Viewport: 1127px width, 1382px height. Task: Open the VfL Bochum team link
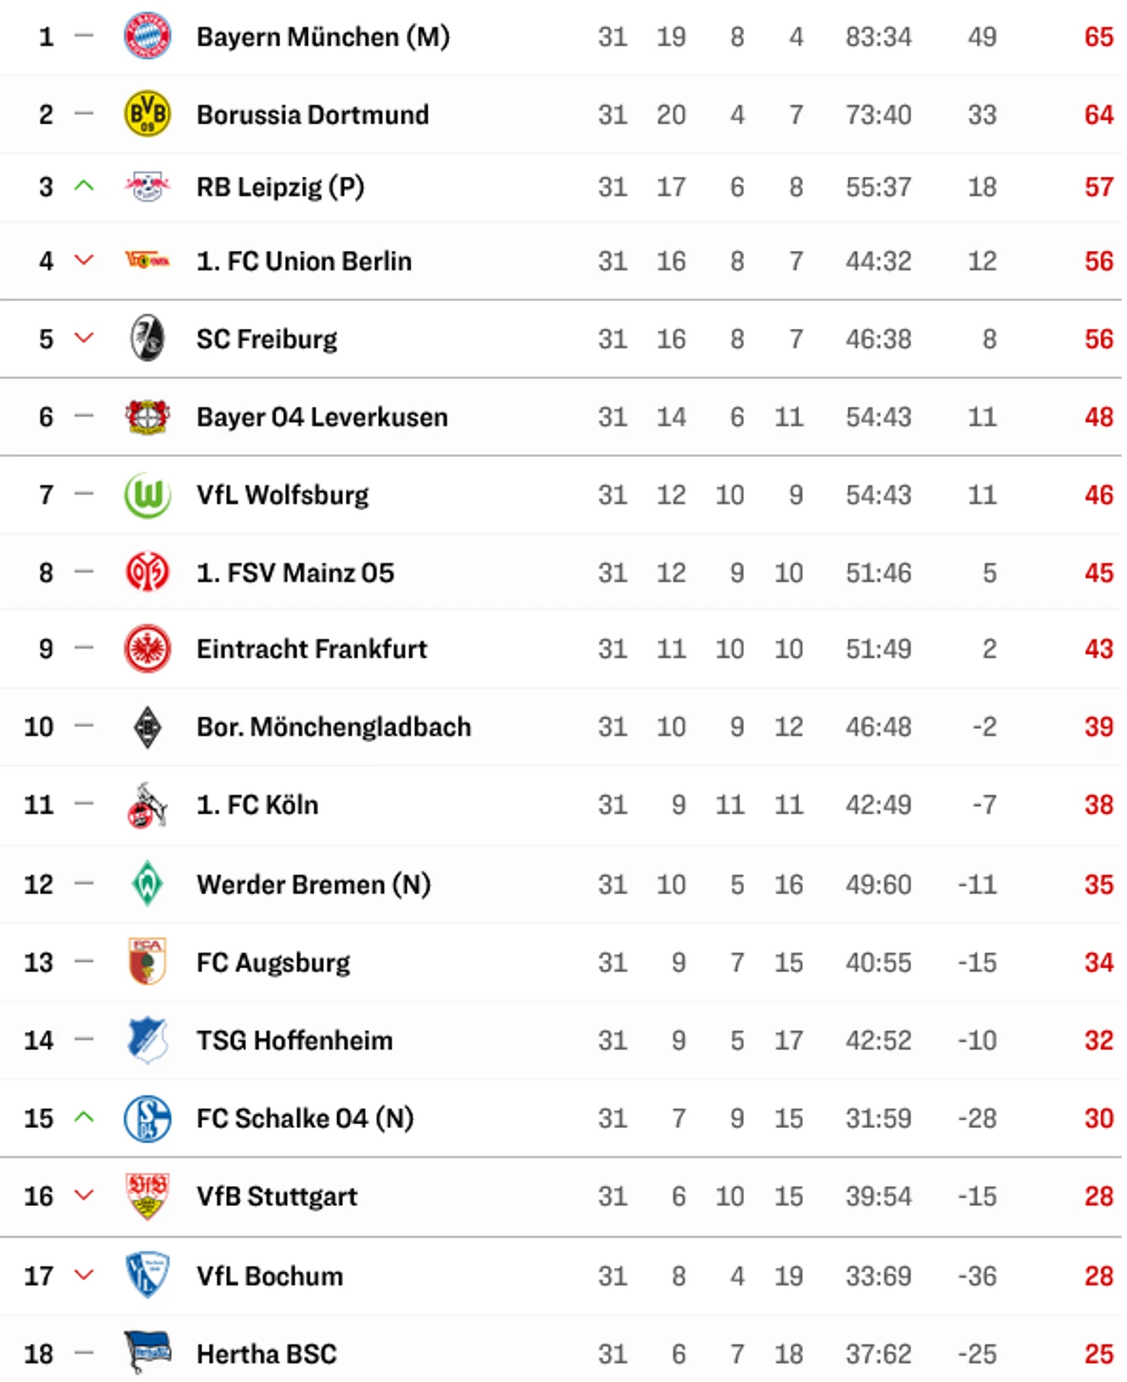[x=269, y=1275]
